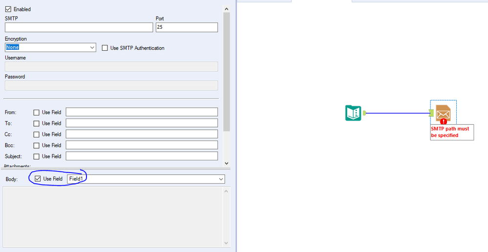Click the From address input field
Screen dimensions: 488x252
[142, 112]
